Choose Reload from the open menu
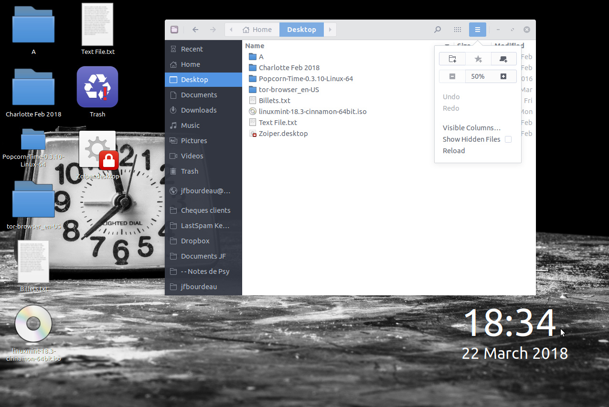This screenshot has width=609, height=407. point(454,150)
